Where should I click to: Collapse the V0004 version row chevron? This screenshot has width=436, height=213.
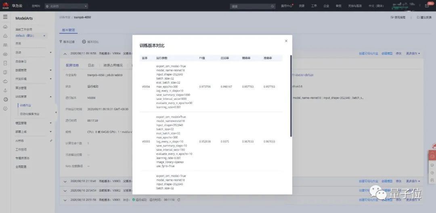coord(65,54)
